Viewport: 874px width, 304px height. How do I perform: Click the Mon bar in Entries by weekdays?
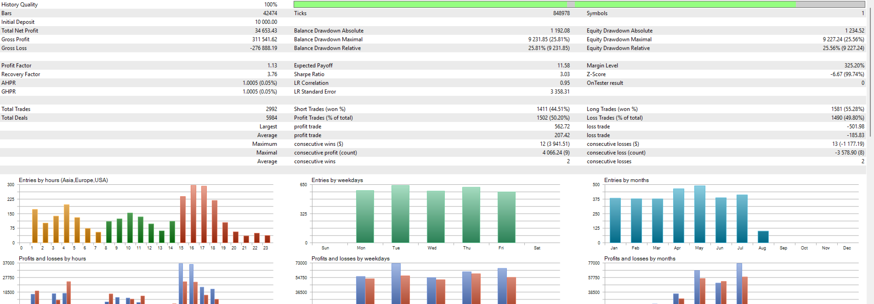365,216
